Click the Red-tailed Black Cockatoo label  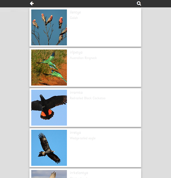click(x=88, y=98)
